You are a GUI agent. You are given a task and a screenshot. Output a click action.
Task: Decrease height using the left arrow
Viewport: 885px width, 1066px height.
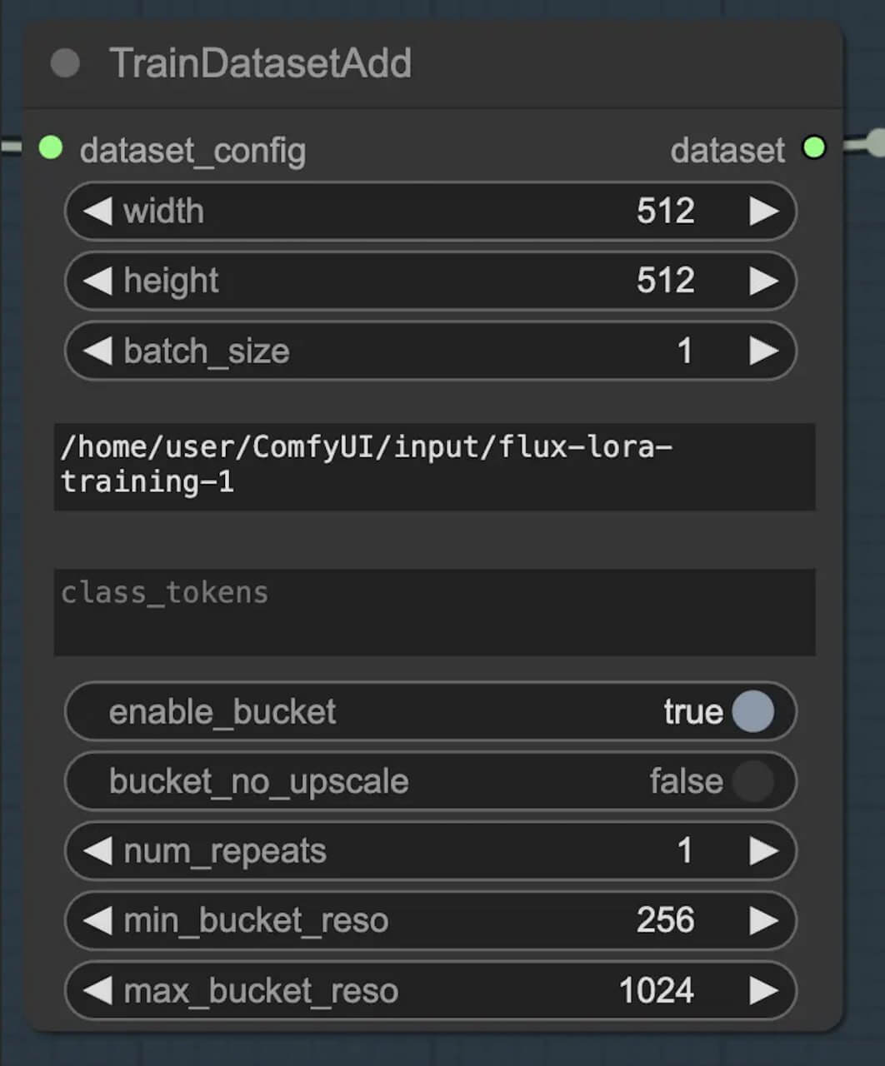[97, 281]
